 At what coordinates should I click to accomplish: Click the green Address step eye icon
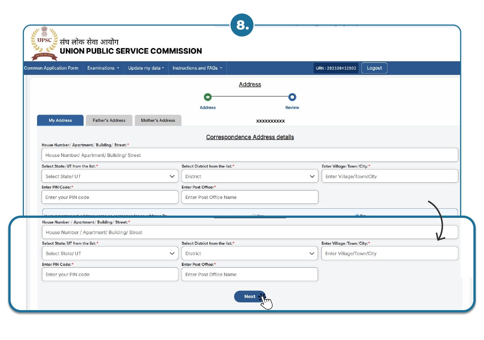[208, 97]
